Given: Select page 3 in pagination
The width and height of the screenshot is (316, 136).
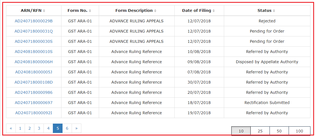Looking at the screenshot, I should pyautogui.click(x=39, y=128).
